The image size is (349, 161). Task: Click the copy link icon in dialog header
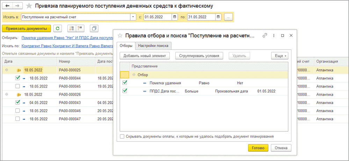(x=265, y=35)
